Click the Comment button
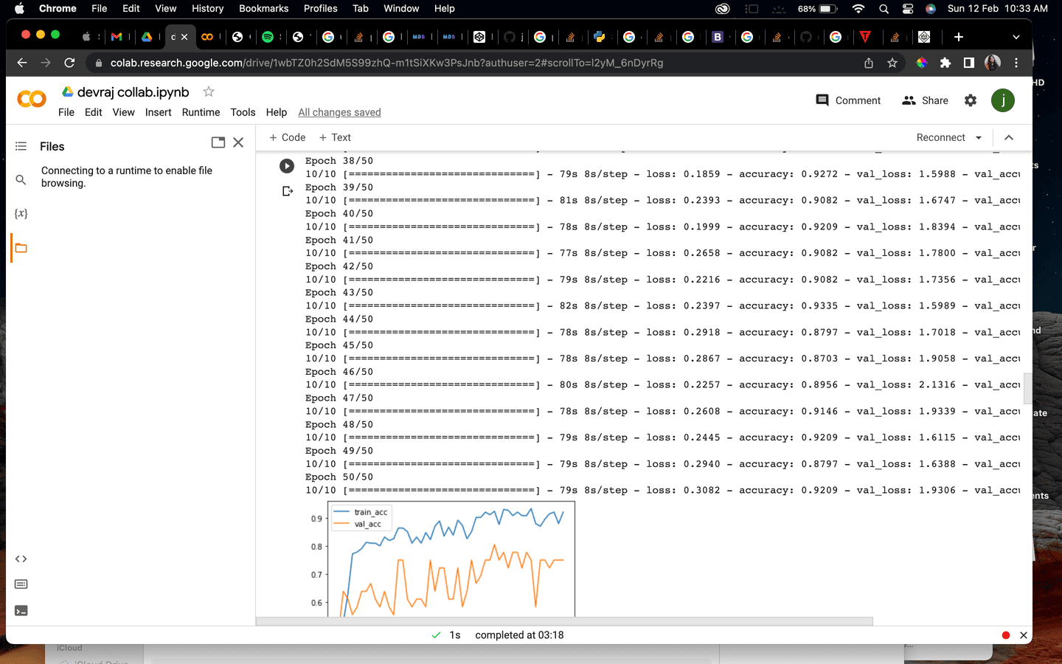 coord(848,100)
